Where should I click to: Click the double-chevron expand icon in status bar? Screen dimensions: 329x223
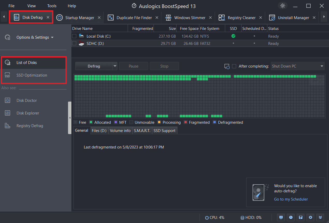320,217
